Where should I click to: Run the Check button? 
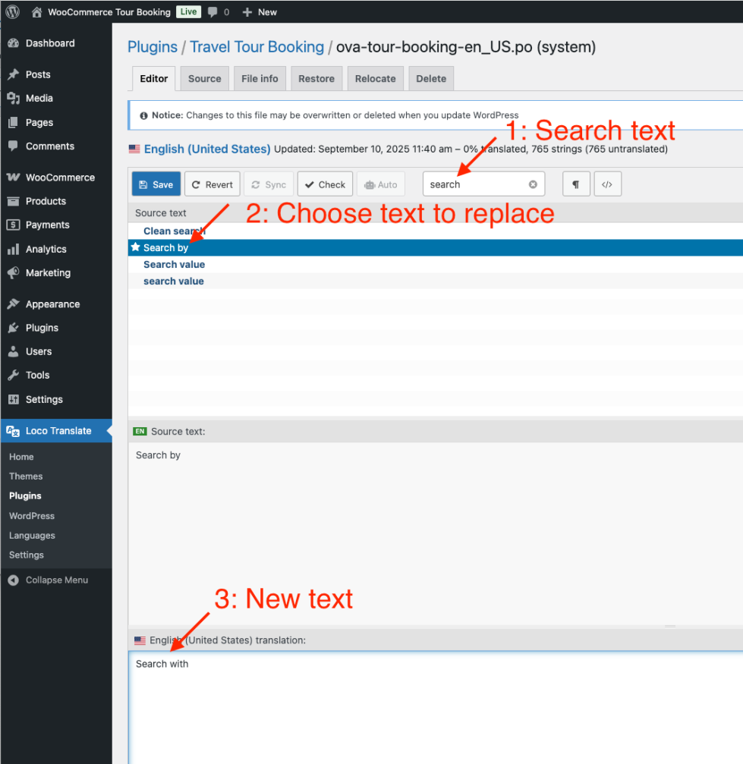click(x=325, y=184)
